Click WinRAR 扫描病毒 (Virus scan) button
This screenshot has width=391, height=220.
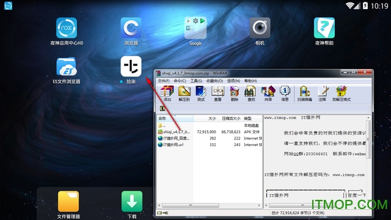(304, 94)
